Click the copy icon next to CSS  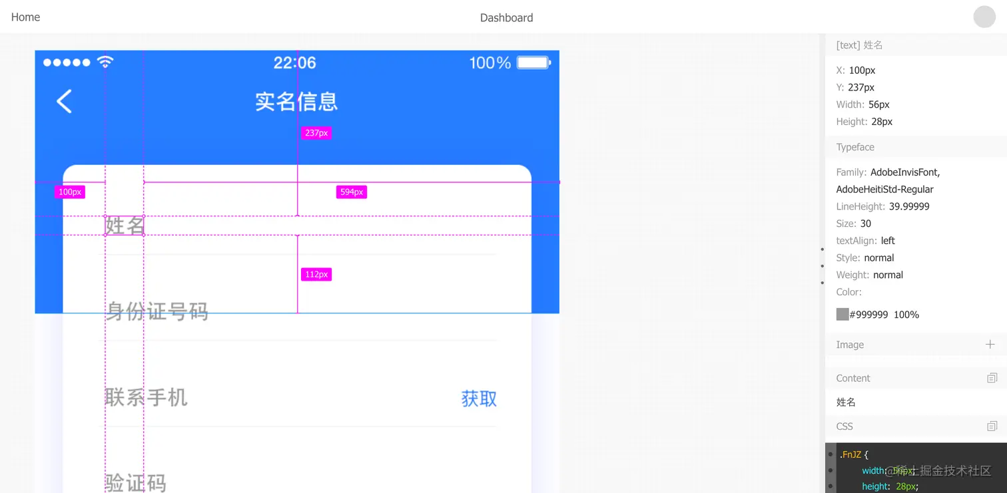pyautogui.click(x=993, y=425)
